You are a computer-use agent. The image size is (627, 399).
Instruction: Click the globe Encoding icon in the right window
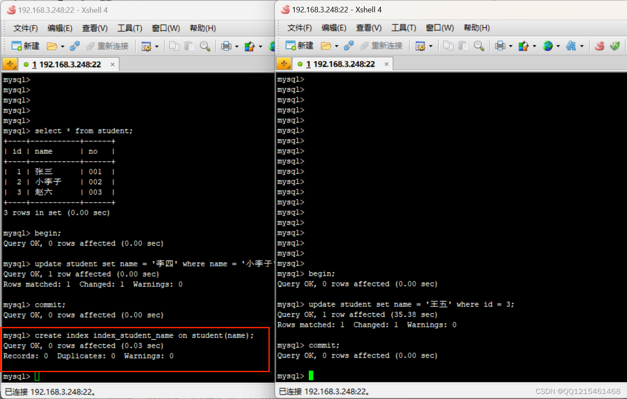pos(548,46)
